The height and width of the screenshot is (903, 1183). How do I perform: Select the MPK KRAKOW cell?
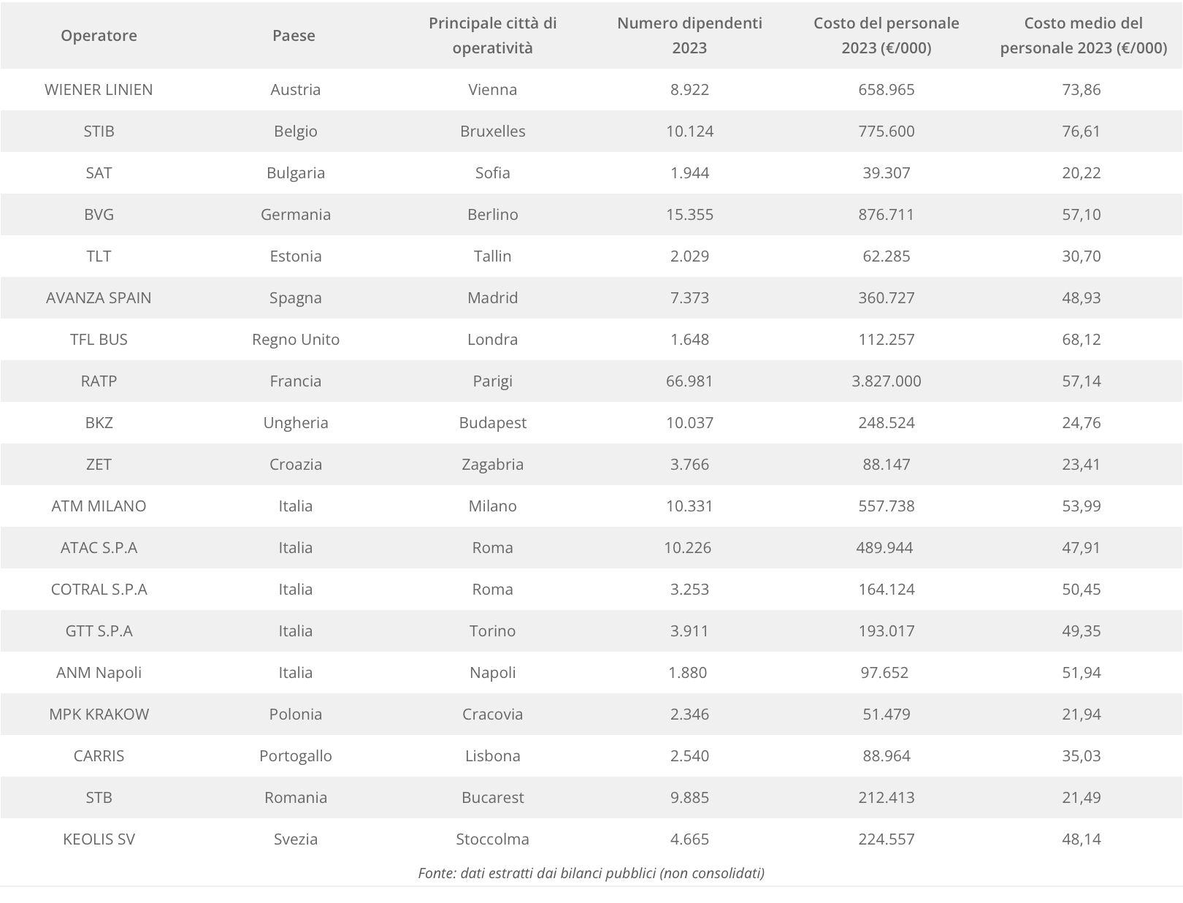click(99, 714)
